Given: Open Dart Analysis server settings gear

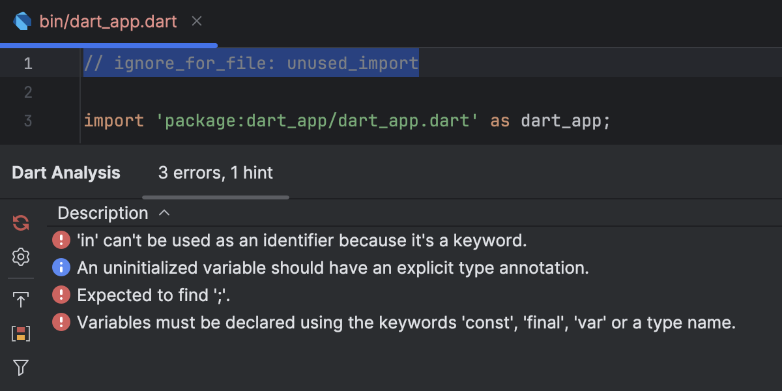Looking at the screenshot, I should pyautogui.click(x=20, y=257).
